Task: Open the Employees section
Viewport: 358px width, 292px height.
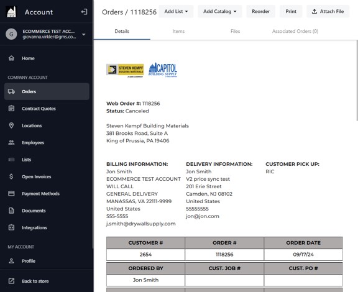Action: [x=47, y=142]
